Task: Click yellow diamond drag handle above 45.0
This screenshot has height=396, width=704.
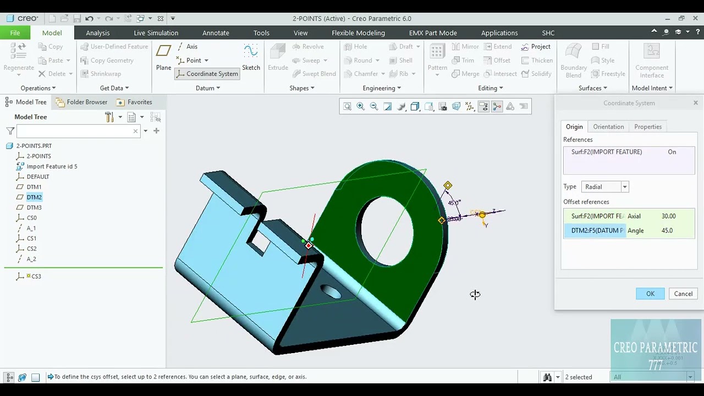Action: point(448,186)
